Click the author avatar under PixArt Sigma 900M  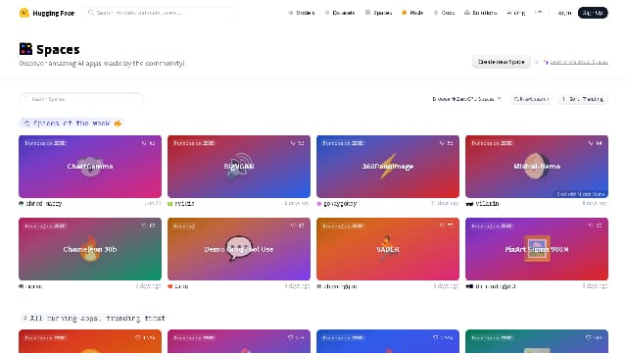469,286
